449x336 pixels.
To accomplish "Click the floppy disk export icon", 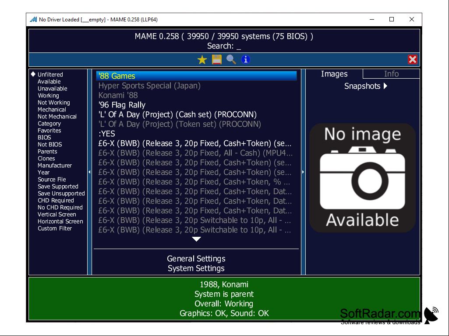I will (217, 59).
